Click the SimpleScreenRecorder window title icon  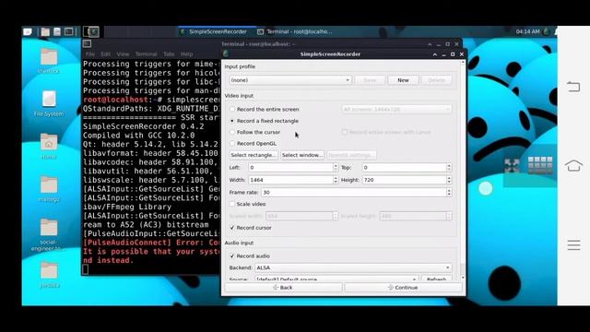(x=226, y=53)
